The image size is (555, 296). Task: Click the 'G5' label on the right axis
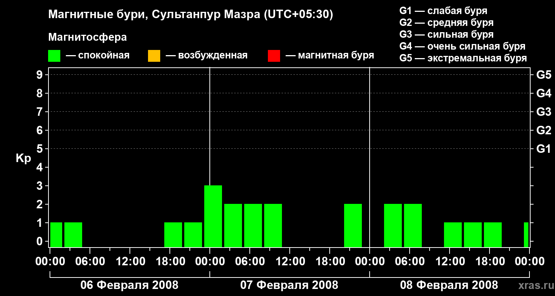(x=544, y=75)
